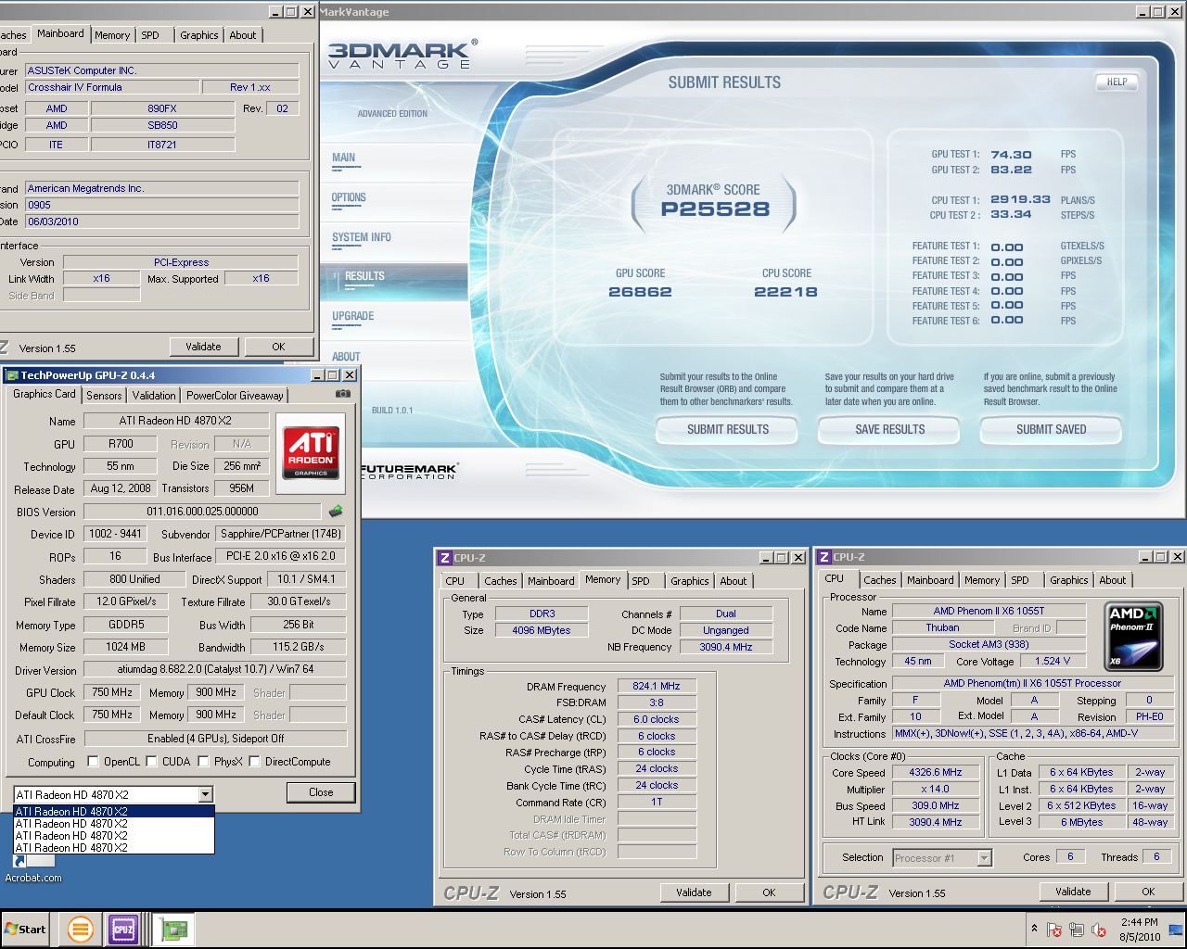This screenshot has width=1187, height=949.
Task: Click the SAVE RESULTS button
Action: [890, 430]
